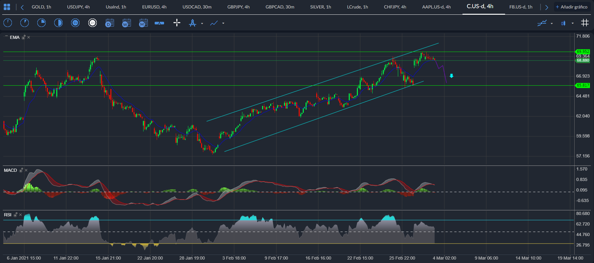
Task: Select the first pie-clock timeframe icon
Action: coord(8,23)
